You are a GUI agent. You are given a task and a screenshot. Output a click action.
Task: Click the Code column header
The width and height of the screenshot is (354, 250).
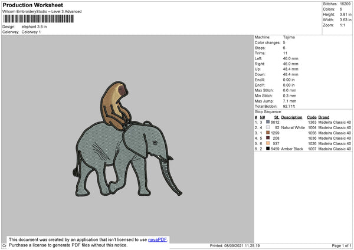[312, 117]
